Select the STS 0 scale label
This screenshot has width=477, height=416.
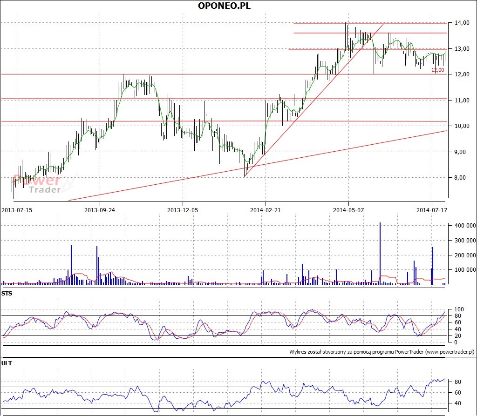click(456, 342)
